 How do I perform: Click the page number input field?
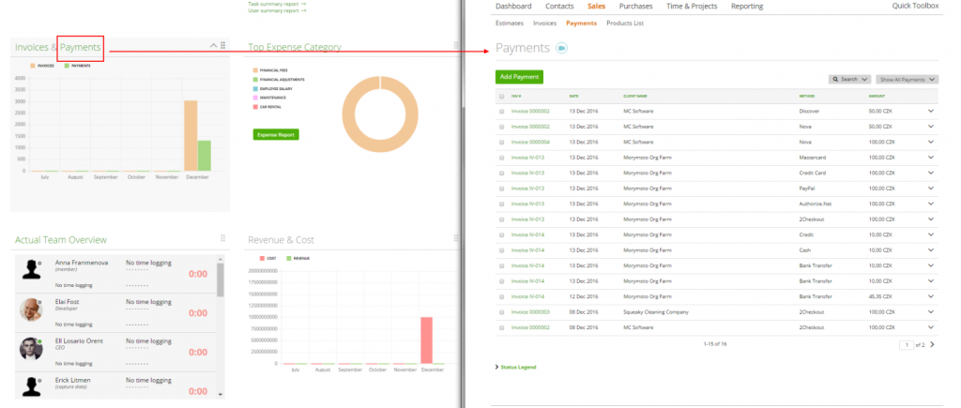907,345
